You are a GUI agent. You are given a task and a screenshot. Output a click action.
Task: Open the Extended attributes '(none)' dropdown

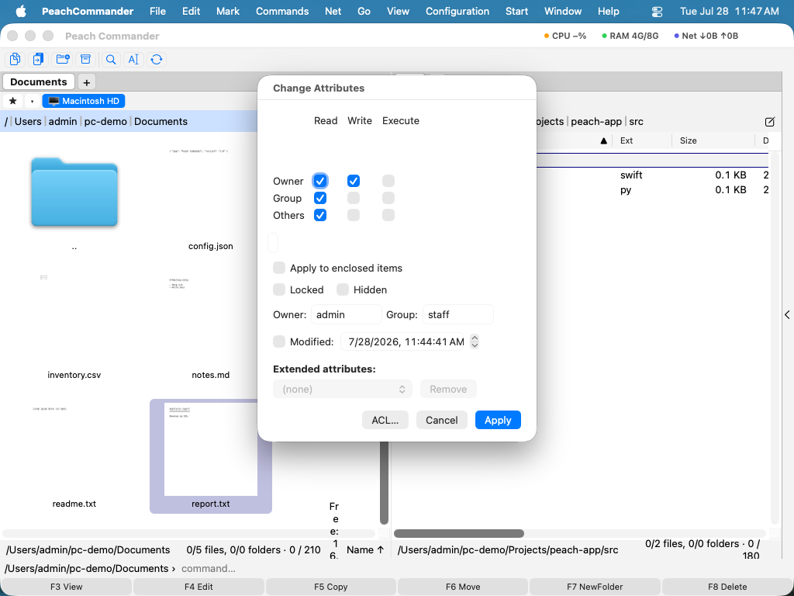pos(342,390)
